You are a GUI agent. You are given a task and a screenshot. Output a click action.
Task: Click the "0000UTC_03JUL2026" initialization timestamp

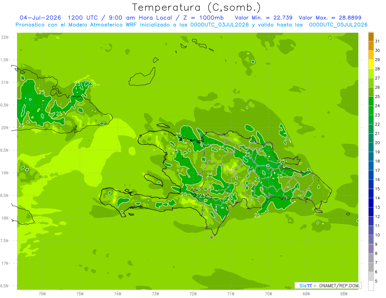point(220,25)
